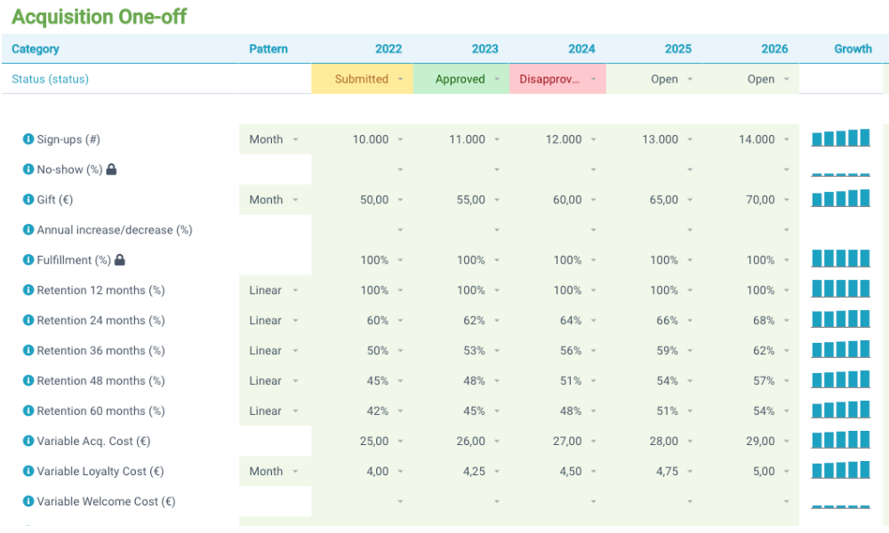
Task: Click the info icon beside Variable Acq. Cost
Action: pos(28,441)
